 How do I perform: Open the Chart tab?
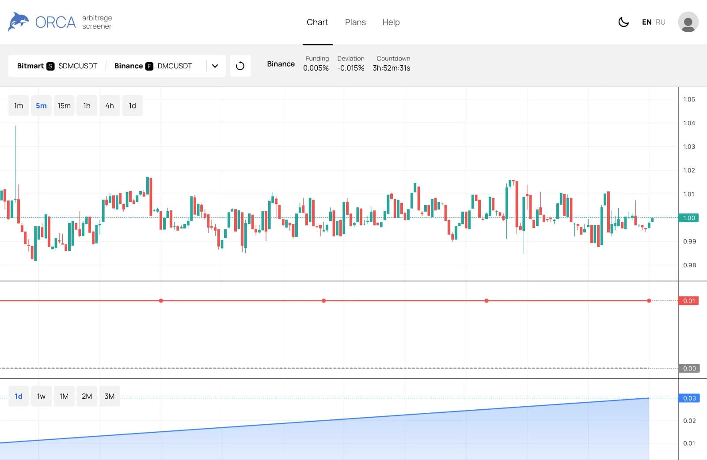pos(317,22)
